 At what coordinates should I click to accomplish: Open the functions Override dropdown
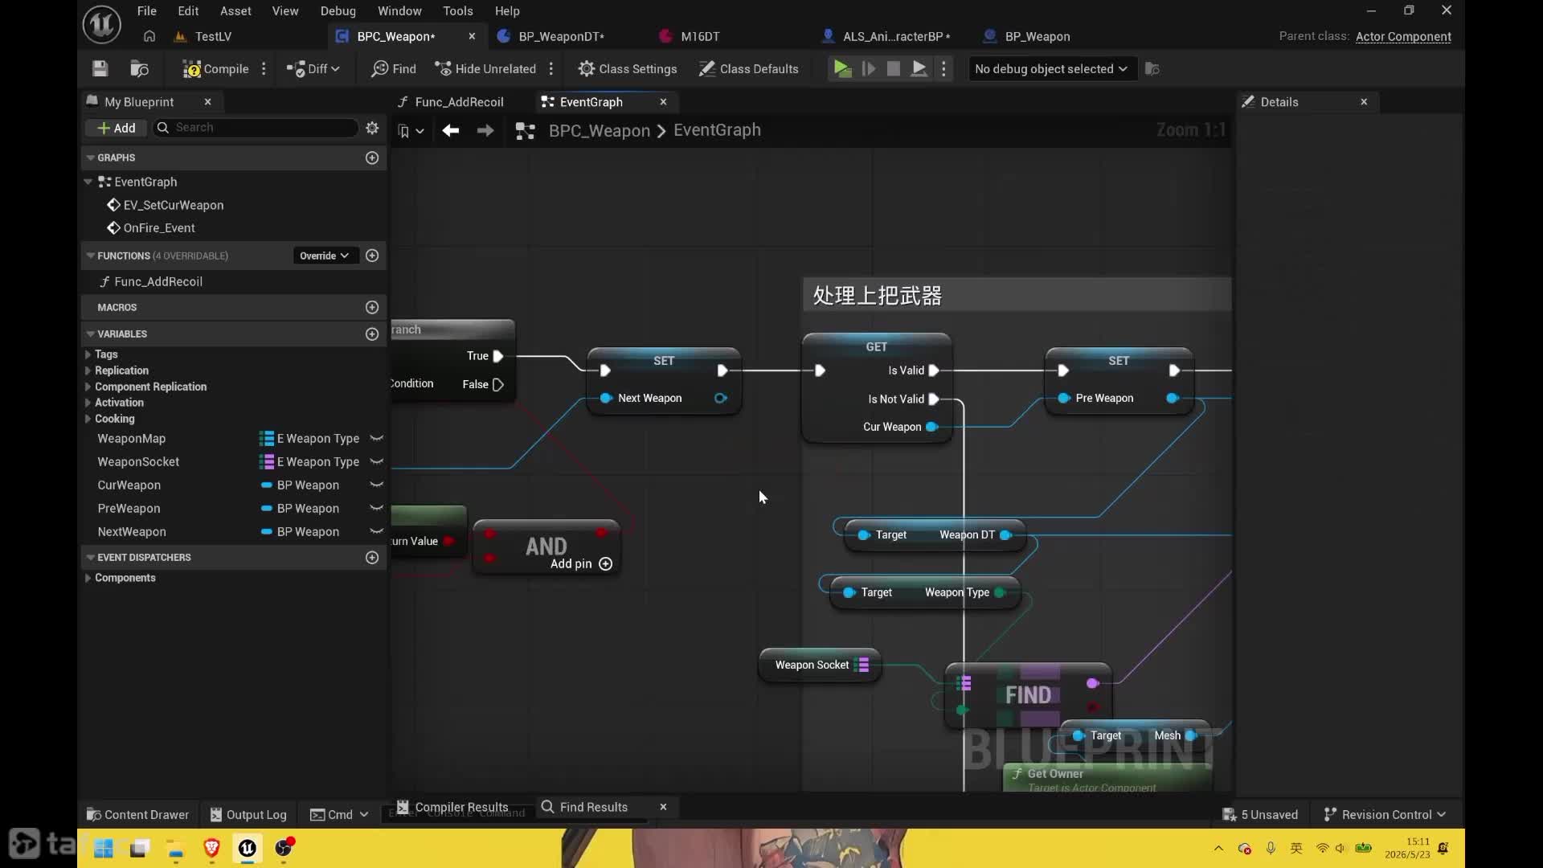325,256
